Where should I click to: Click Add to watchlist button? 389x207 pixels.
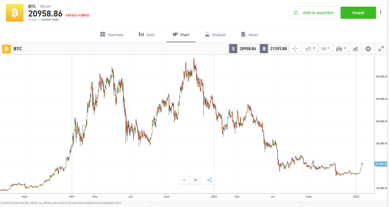(x=313, y=13)
